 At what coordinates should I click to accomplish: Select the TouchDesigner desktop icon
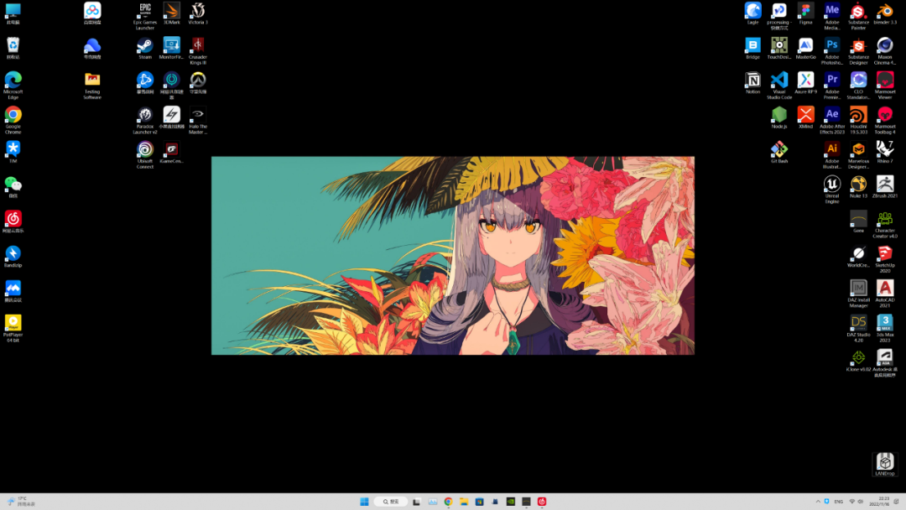(x=779, y=49)
